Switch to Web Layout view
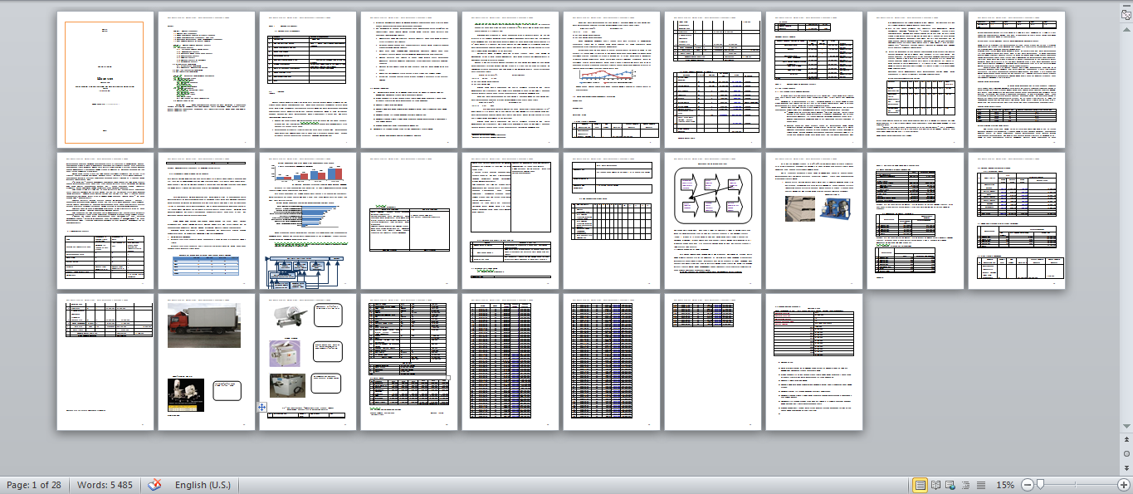1133x494 pixels. tap(951, 485)
